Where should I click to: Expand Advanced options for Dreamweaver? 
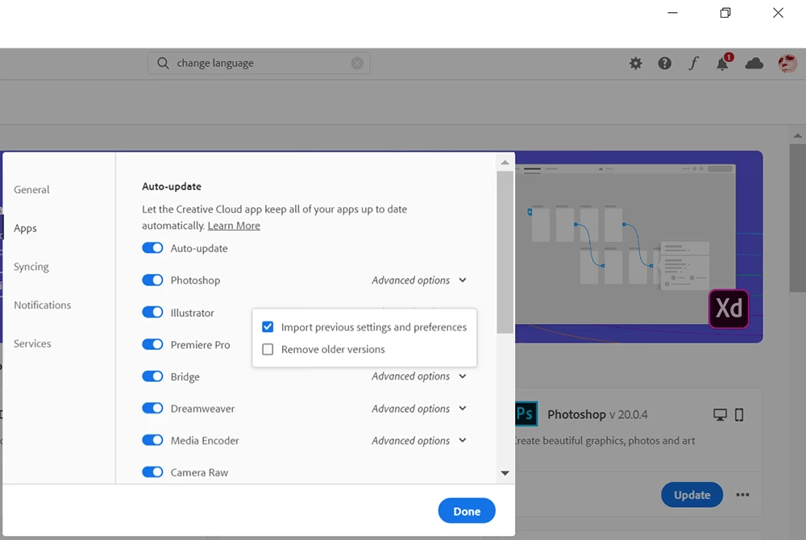click(x=419, y=409)
